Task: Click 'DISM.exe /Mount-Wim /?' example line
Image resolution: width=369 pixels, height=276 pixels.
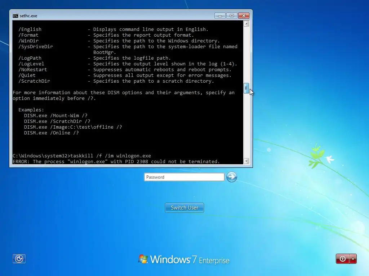Action: 56,116
